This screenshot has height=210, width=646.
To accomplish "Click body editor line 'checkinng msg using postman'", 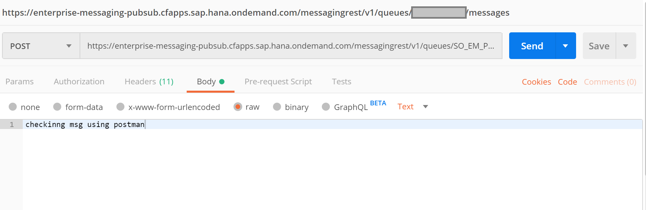I will tap(85, 124).
